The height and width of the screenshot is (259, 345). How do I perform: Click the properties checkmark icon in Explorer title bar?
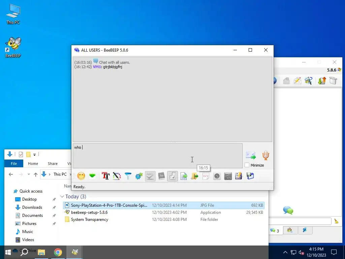[21, 154]
